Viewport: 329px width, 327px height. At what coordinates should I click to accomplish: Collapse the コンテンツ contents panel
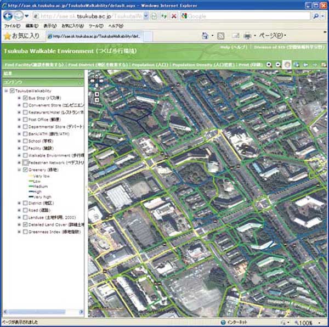(80, 83)
